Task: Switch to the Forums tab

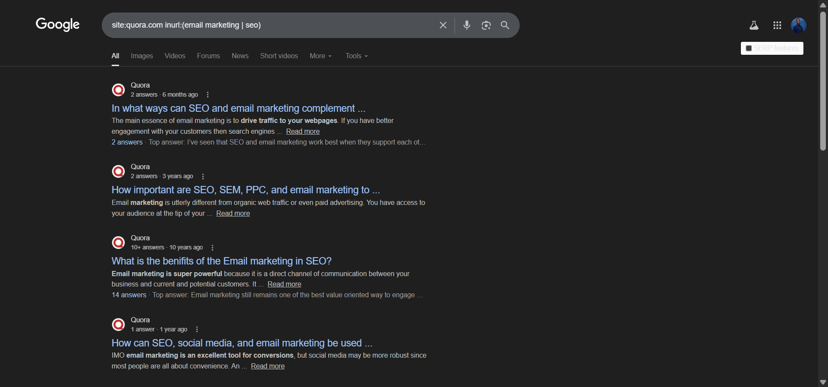Action: [x=208, y=56]
